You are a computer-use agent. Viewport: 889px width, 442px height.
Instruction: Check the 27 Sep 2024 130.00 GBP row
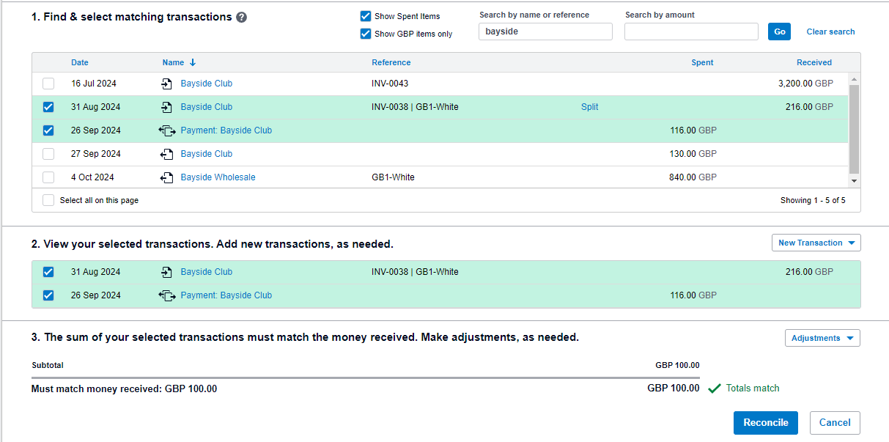pos(48,154)
